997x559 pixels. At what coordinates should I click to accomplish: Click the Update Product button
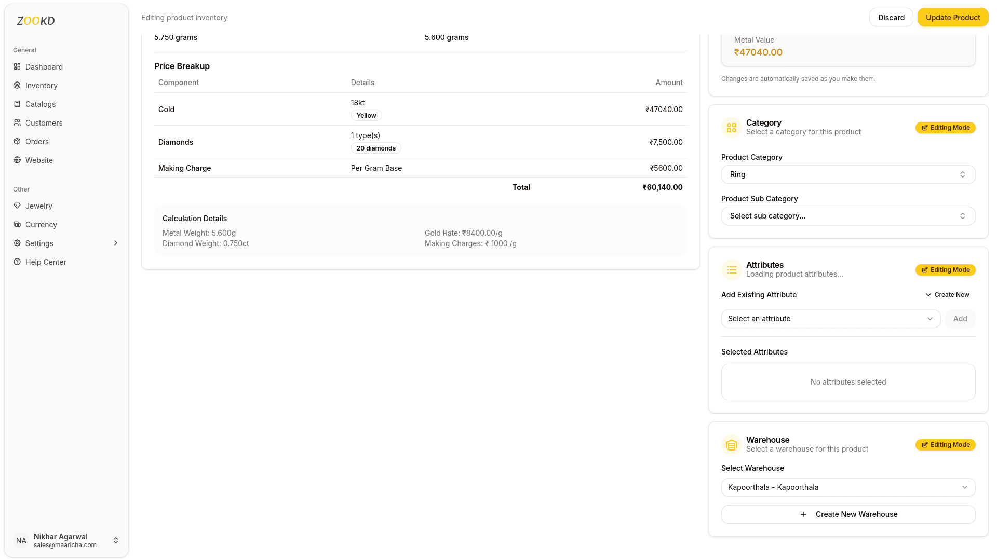point(952,17)
